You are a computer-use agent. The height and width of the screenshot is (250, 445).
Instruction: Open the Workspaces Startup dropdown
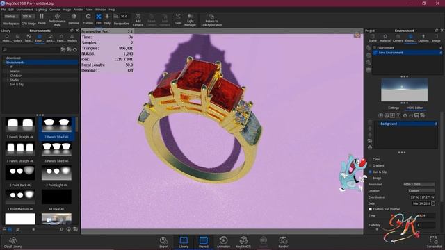click(11, 17)
